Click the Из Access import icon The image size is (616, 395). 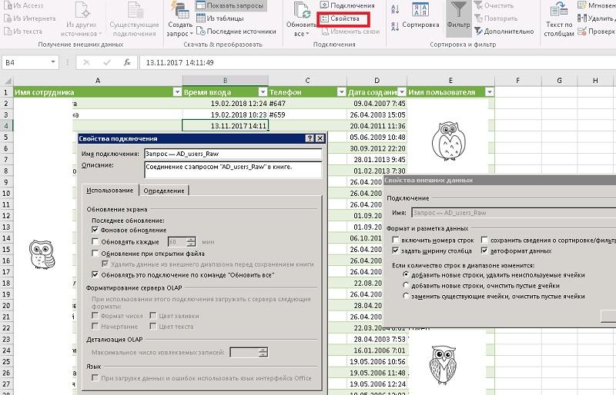pos(8,5)
